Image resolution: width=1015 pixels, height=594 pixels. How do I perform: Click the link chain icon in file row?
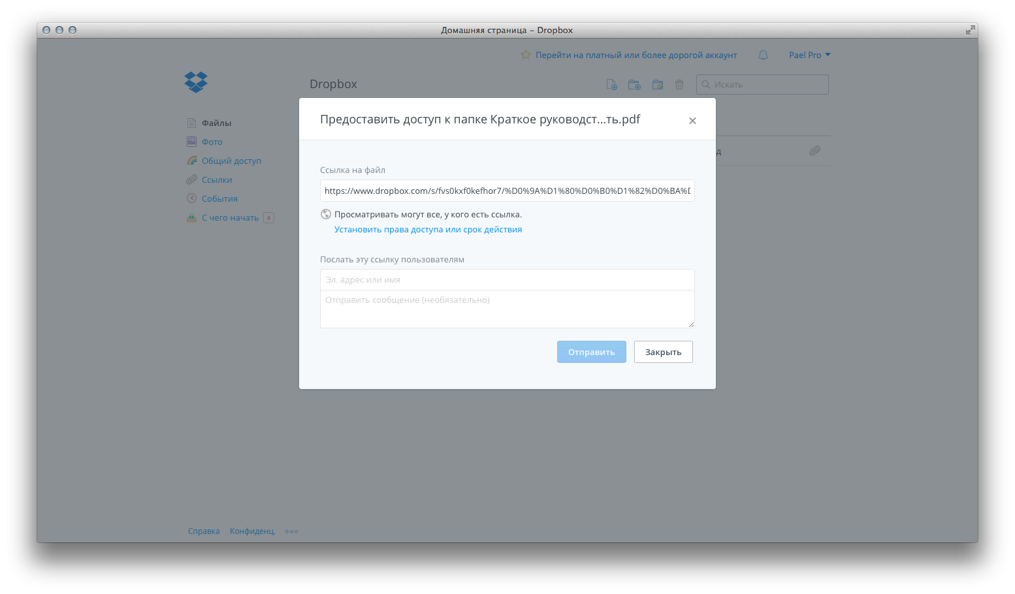tap(814, 151)
